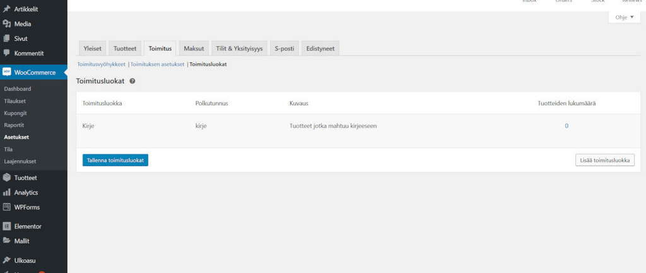
Task: Open the Toimitusvyöhykkeet link
Action: point(101,64)
